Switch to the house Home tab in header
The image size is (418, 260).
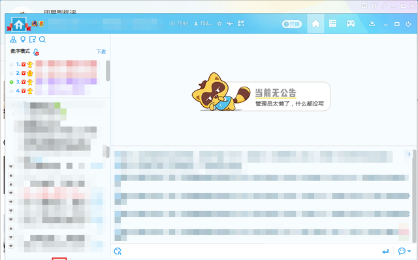[315, 23]
